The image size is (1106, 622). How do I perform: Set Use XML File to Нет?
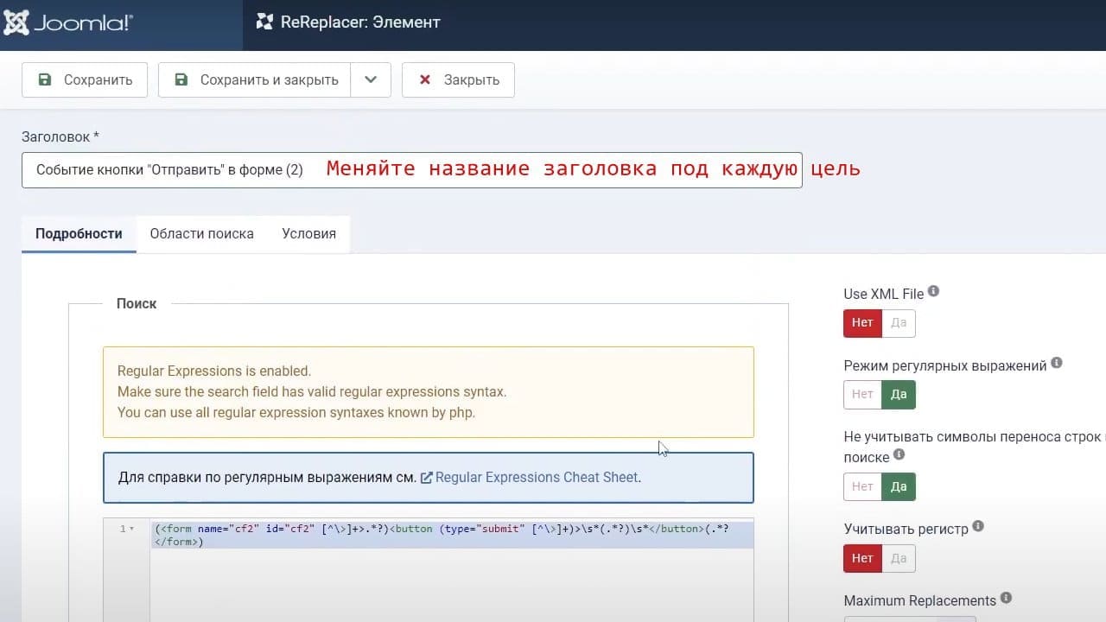(862, 323)
